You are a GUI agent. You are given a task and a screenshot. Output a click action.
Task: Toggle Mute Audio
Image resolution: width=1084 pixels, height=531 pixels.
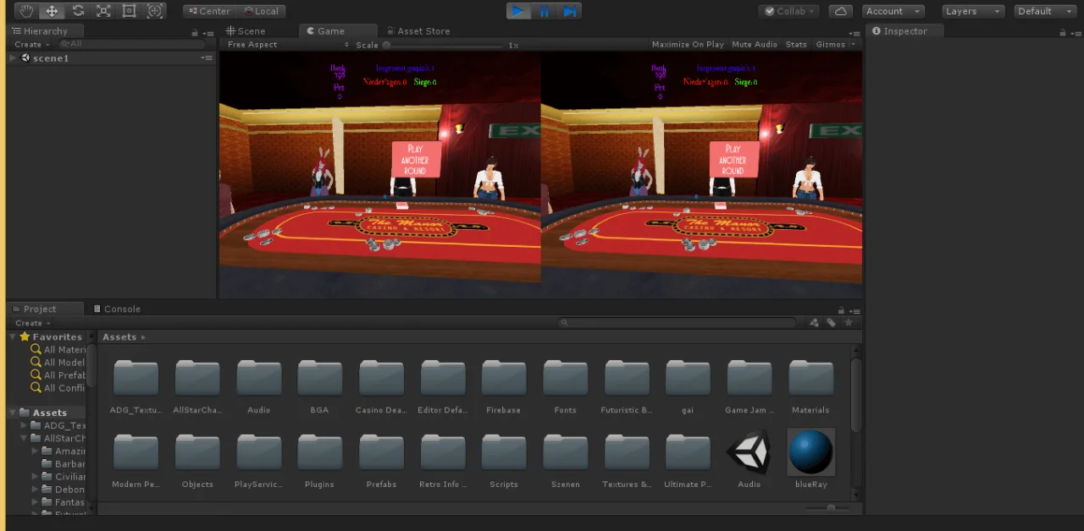pyautogui.click(x=755, y=45)
